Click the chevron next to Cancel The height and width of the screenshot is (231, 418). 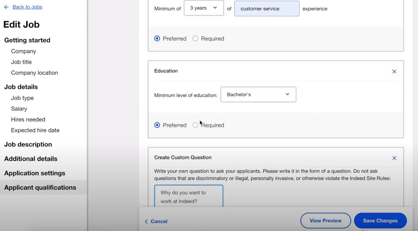point(146,221)
